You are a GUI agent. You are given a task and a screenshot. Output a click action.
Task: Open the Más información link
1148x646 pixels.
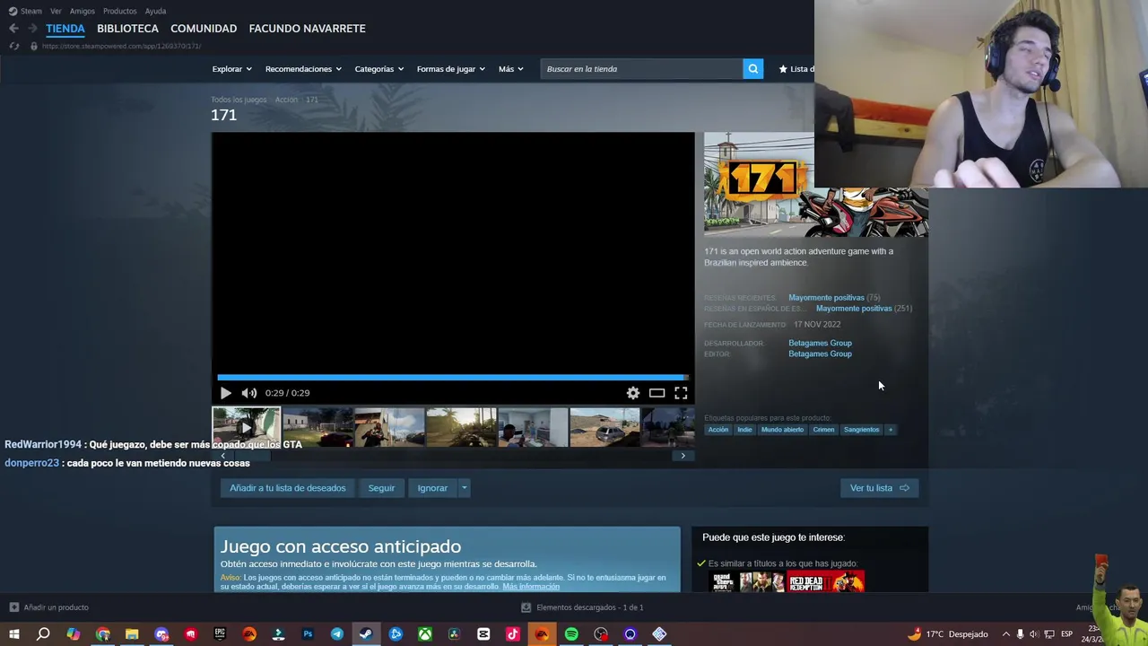pos(531,587)
